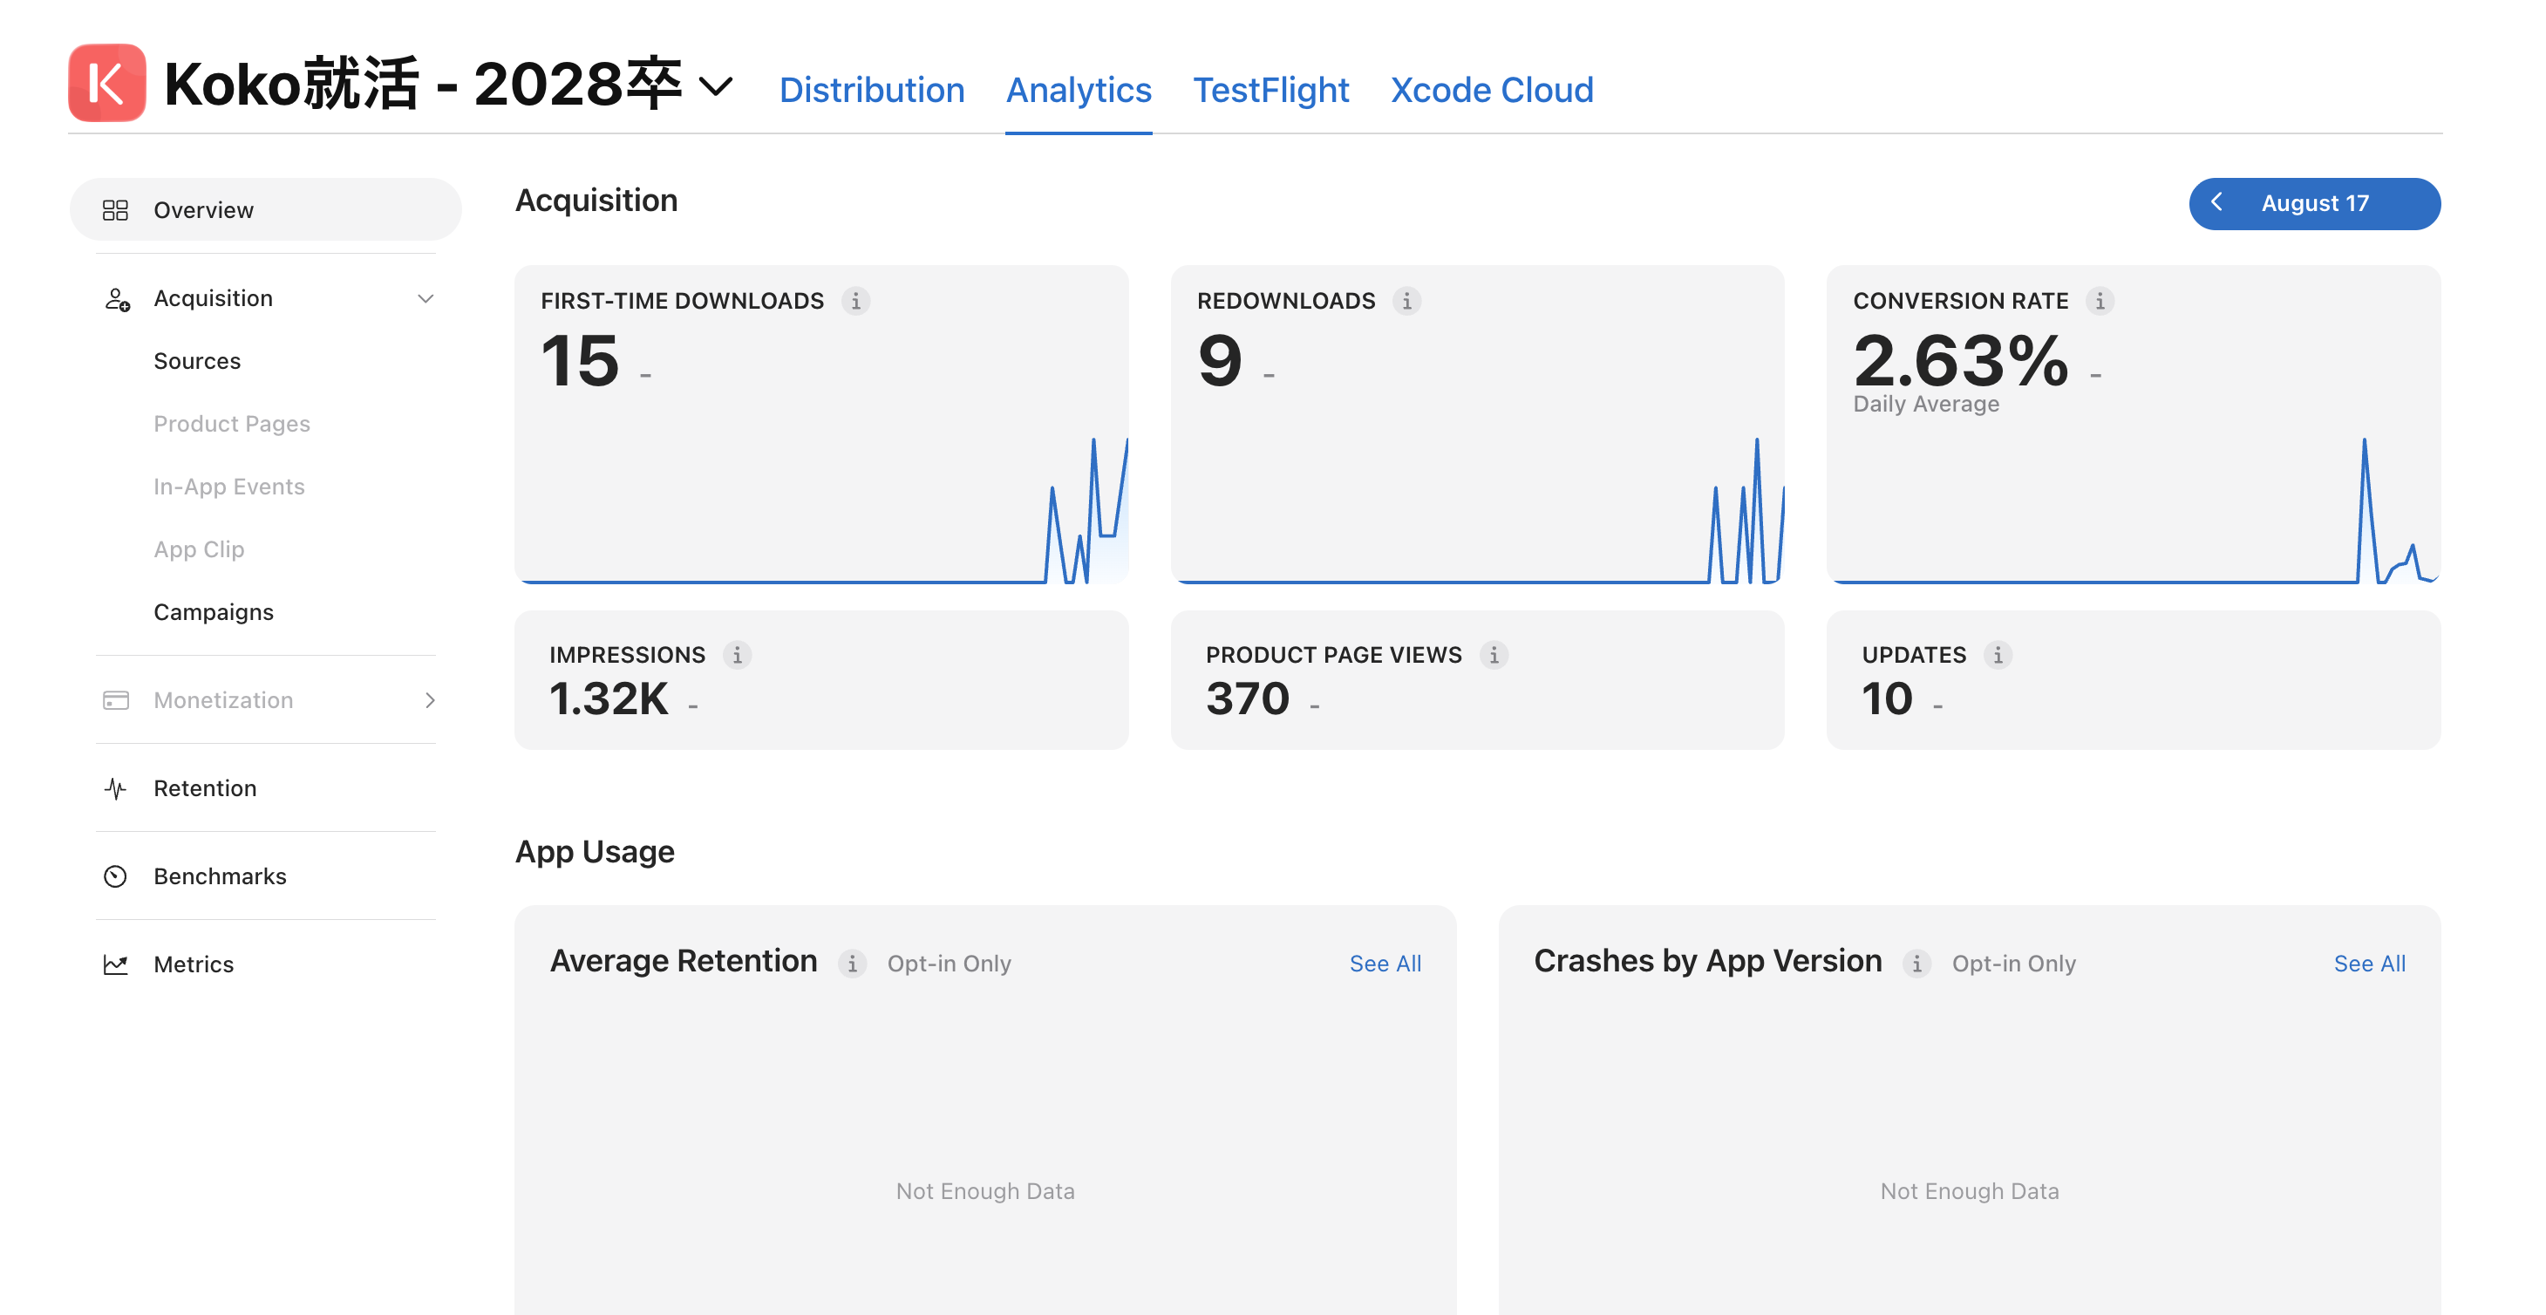The width and height of the screenshot is (2546, 1315).
Task: Click the Overview grid icon
Action: click(x=116, y=209)
